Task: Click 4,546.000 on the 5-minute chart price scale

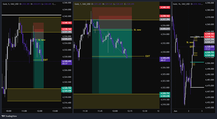Action: tap(67, 3)
